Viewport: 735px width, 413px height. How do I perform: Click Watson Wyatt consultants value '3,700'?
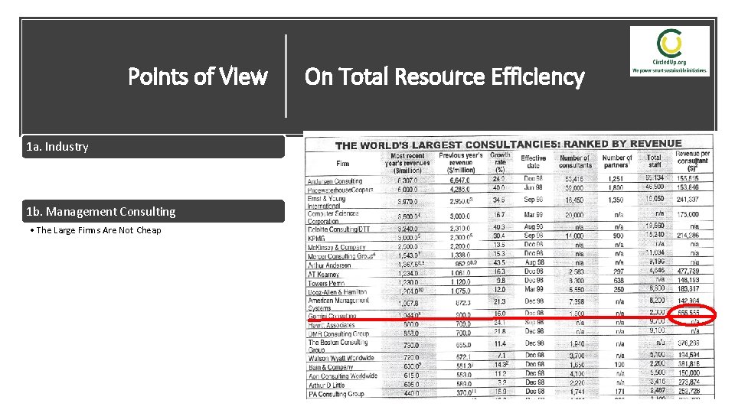577,356
